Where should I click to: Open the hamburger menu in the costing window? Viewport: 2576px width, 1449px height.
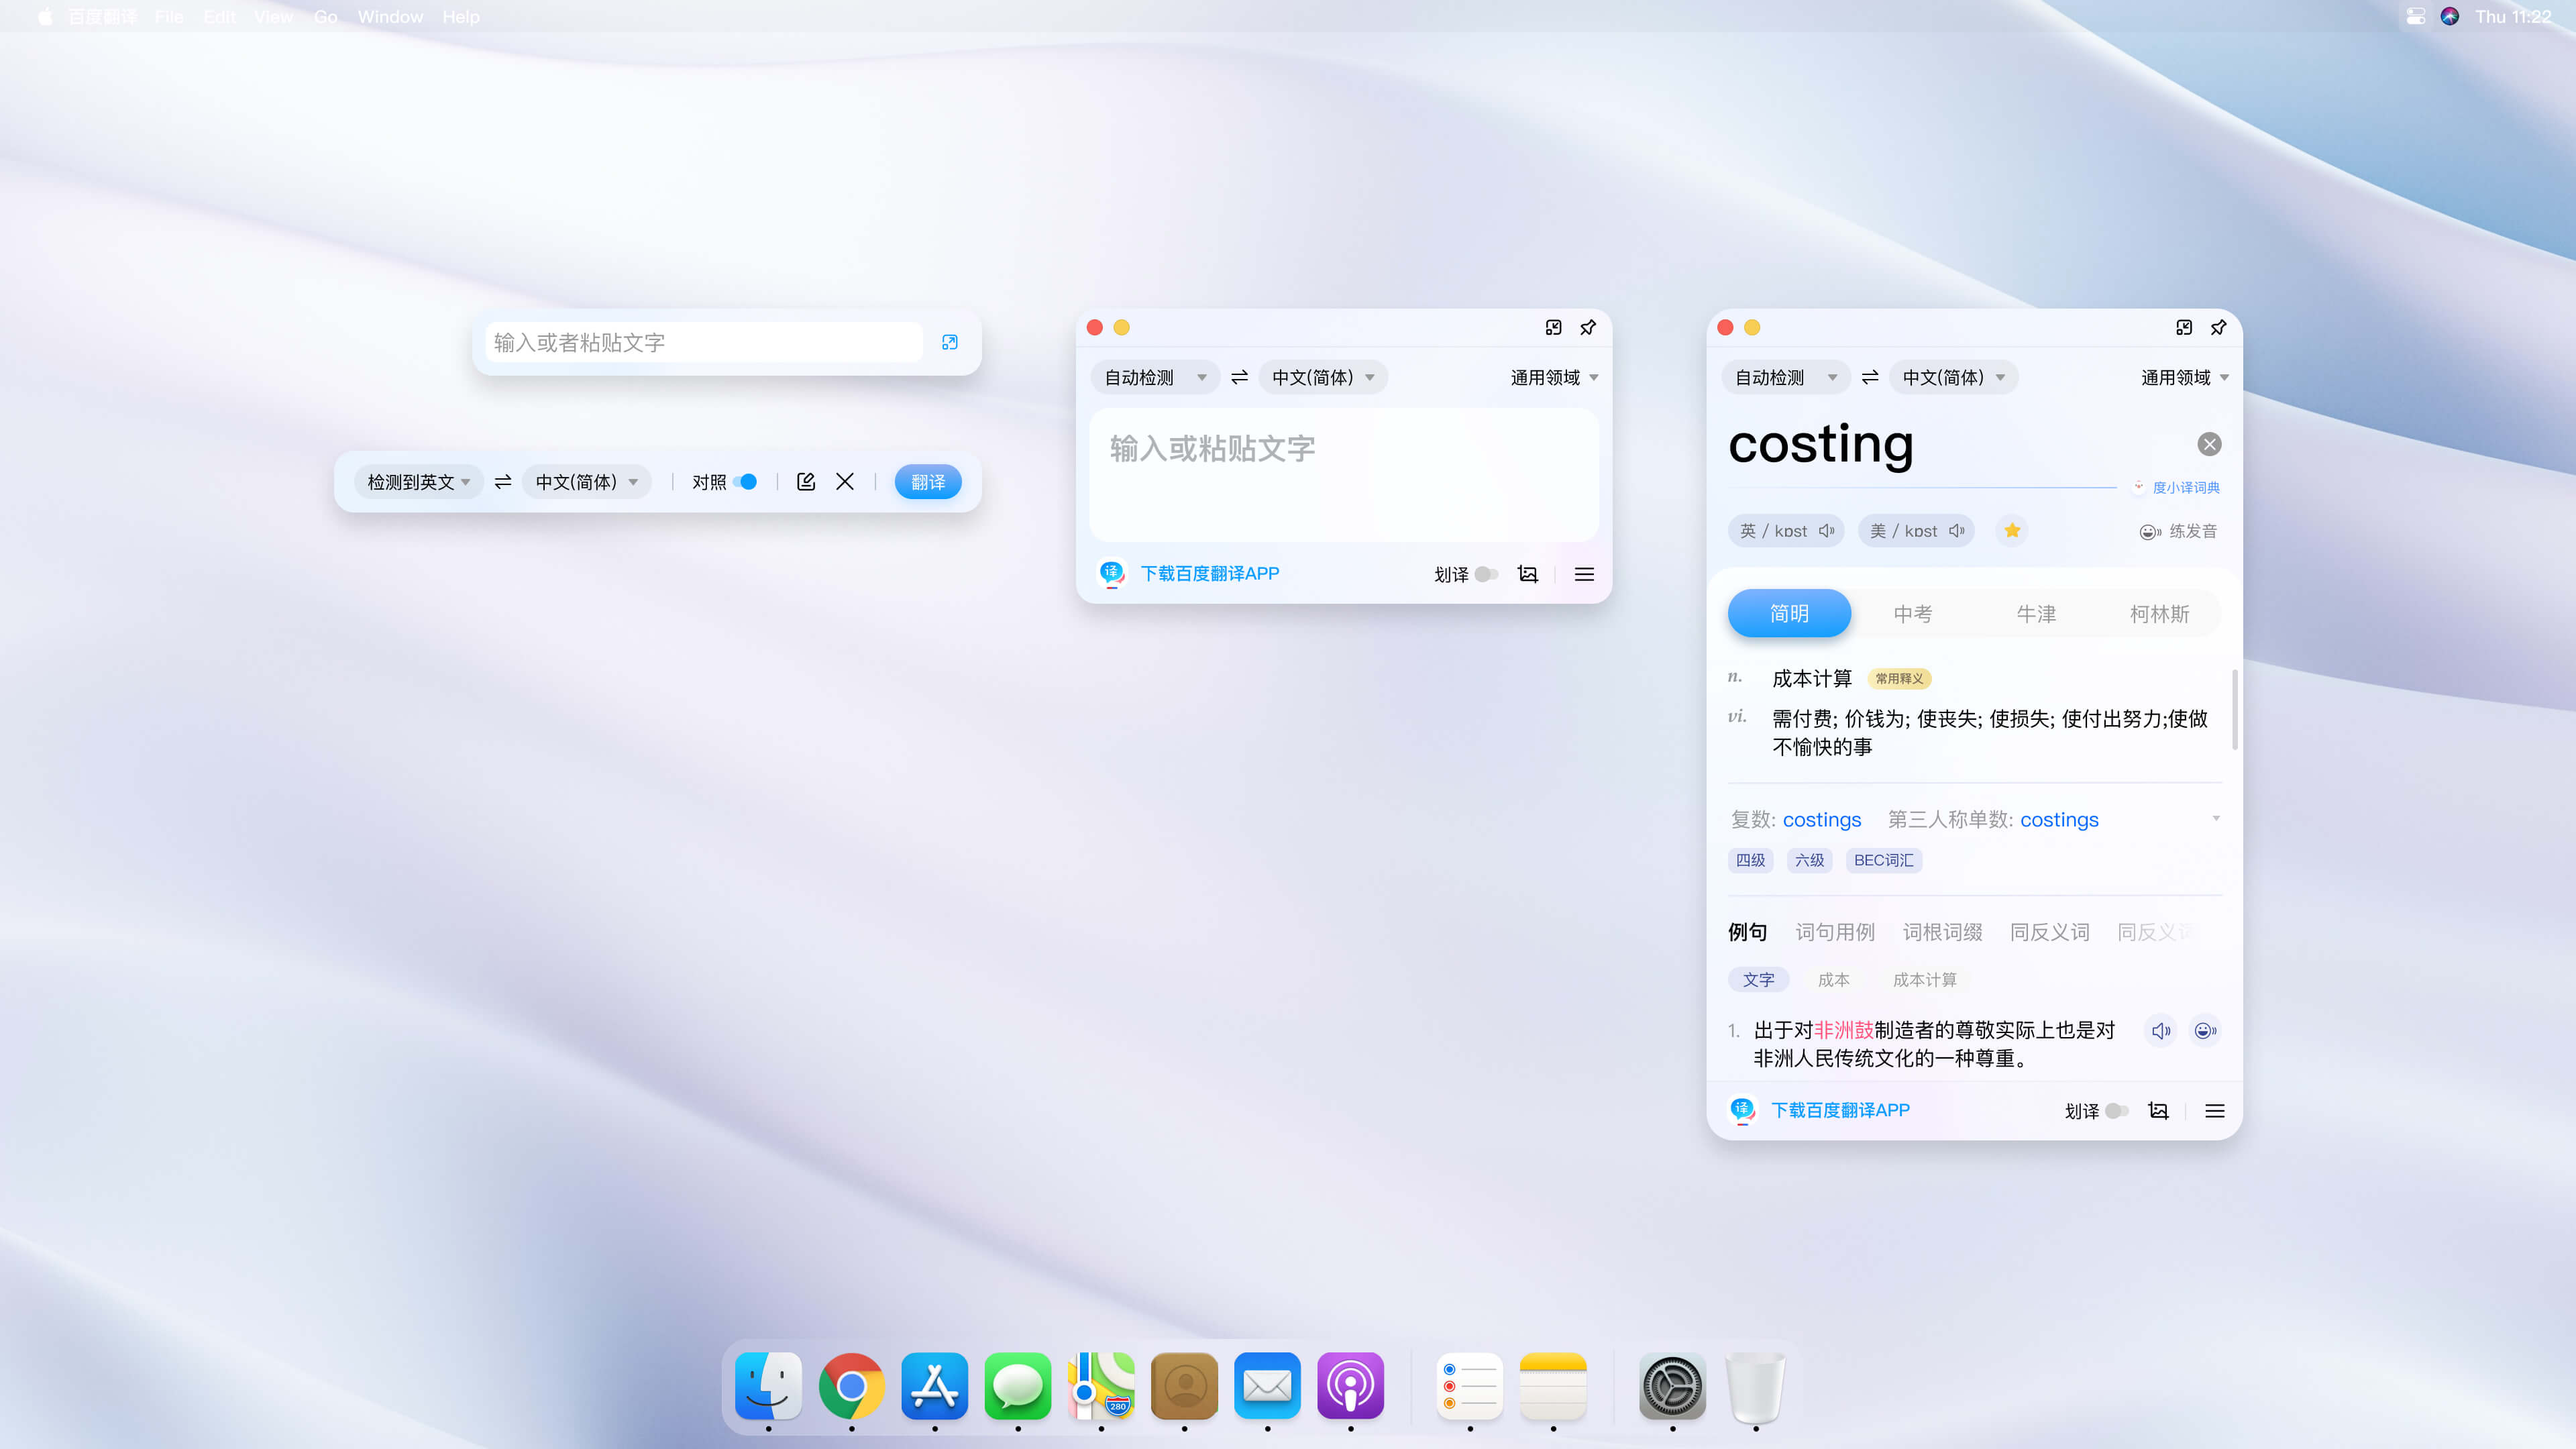tap(2215, 1111)
